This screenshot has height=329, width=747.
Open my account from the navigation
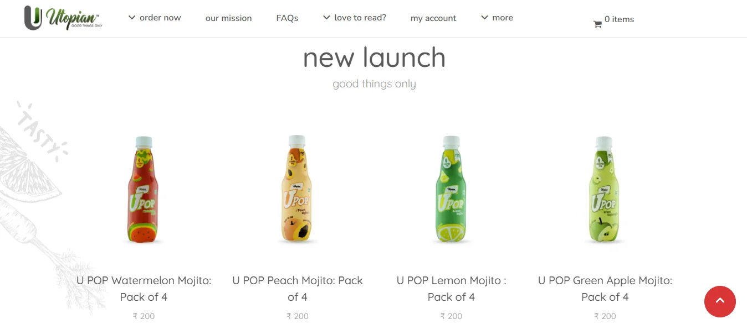point(433,18)
